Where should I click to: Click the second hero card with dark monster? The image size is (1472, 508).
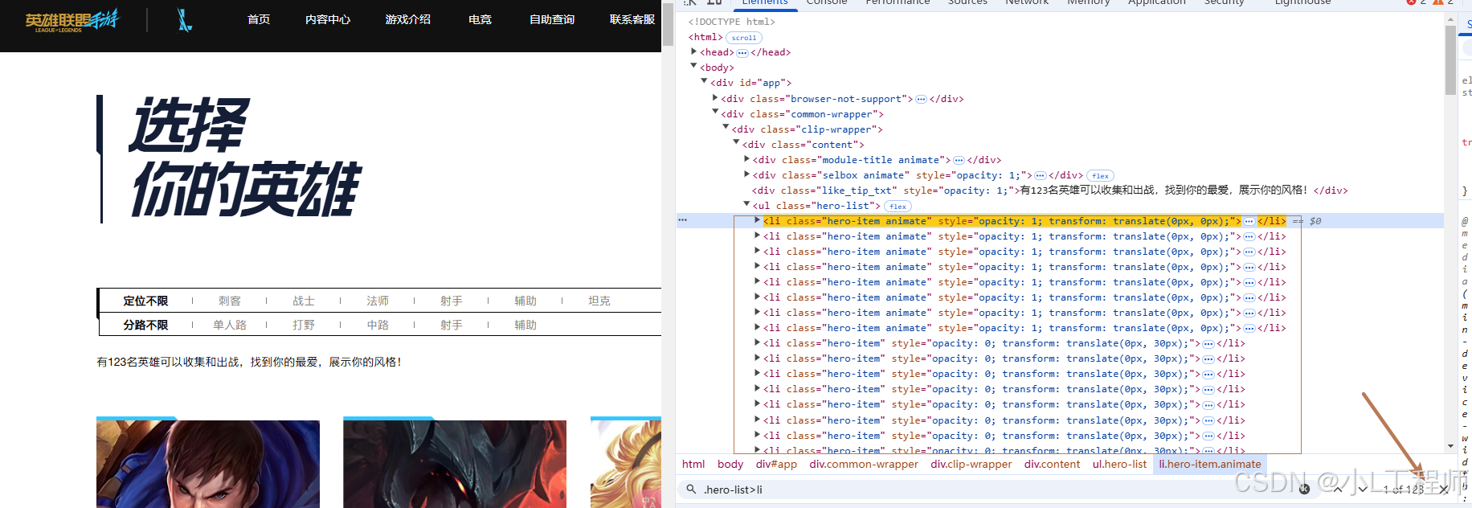pos(455,462)
